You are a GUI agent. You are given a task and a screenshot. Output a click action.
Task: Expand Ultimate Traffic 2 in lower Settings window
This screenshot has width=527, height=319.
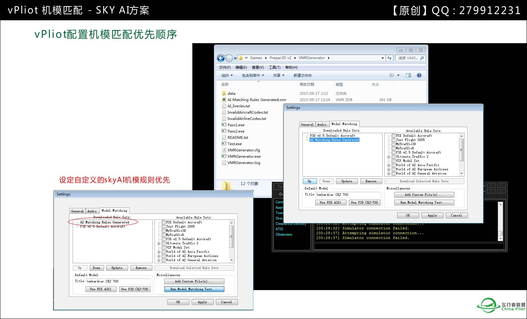tap(159, 243)
